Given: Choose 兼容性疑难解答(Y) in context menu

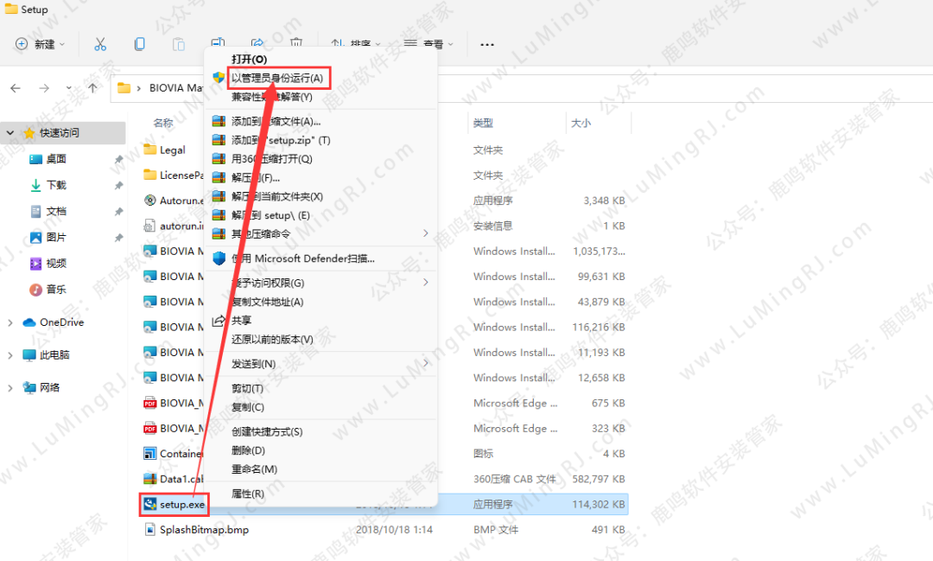Looking at the screenshot, I should 272,97.
